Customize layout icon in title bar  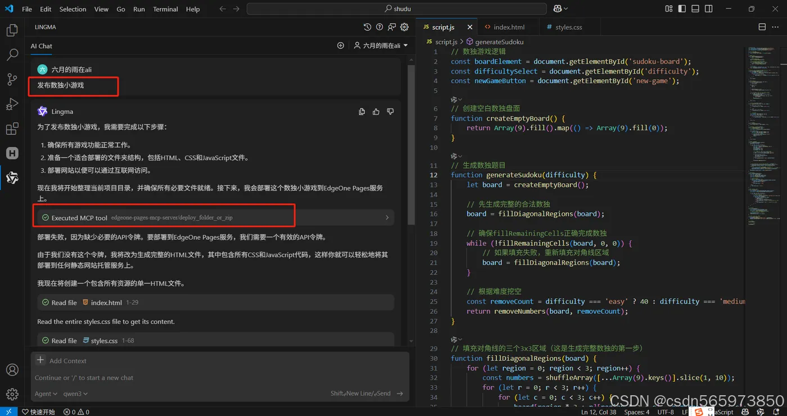669,9
